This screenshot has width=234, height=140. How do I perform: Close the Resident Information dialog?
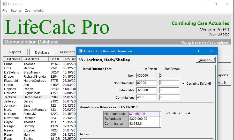coord(212,51)
